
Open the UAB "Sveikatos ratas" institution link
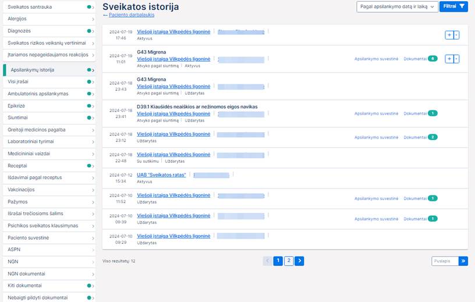click(x=161, y=175)
